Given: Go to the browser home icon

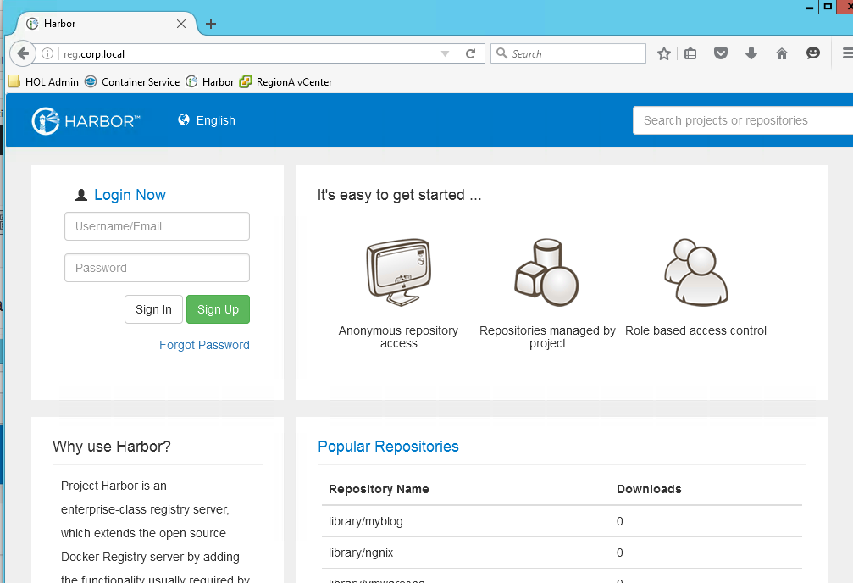Looking at the screenshot, I should coord(782,53).
